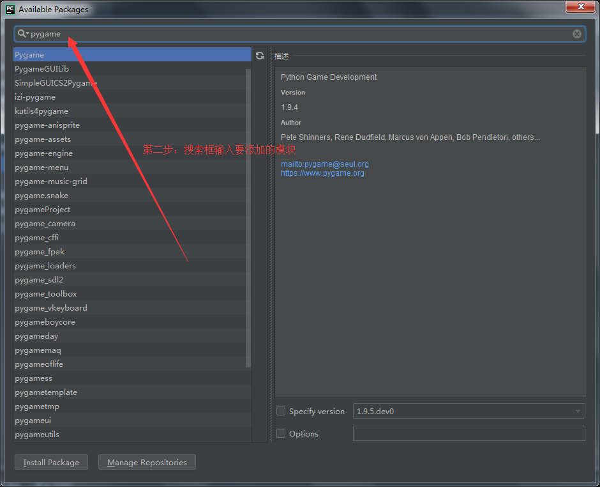Select pygame.snake package
Viewport: 600px width, 487px height.
[x=132, y=196]
